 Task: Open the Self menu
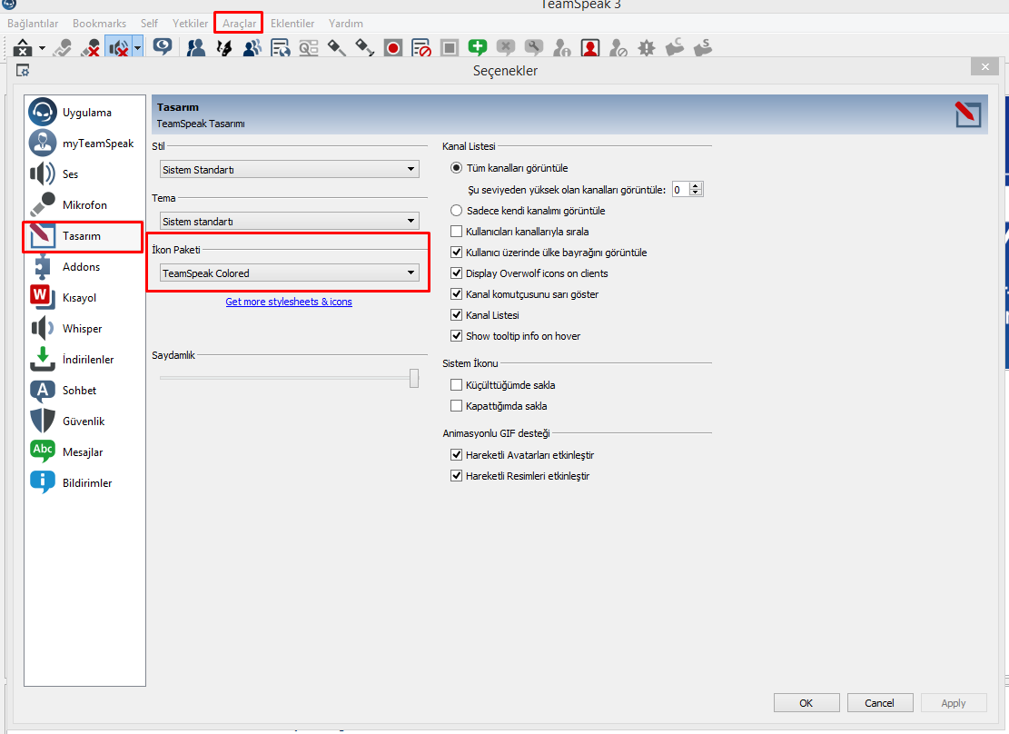tap(149, 24)
